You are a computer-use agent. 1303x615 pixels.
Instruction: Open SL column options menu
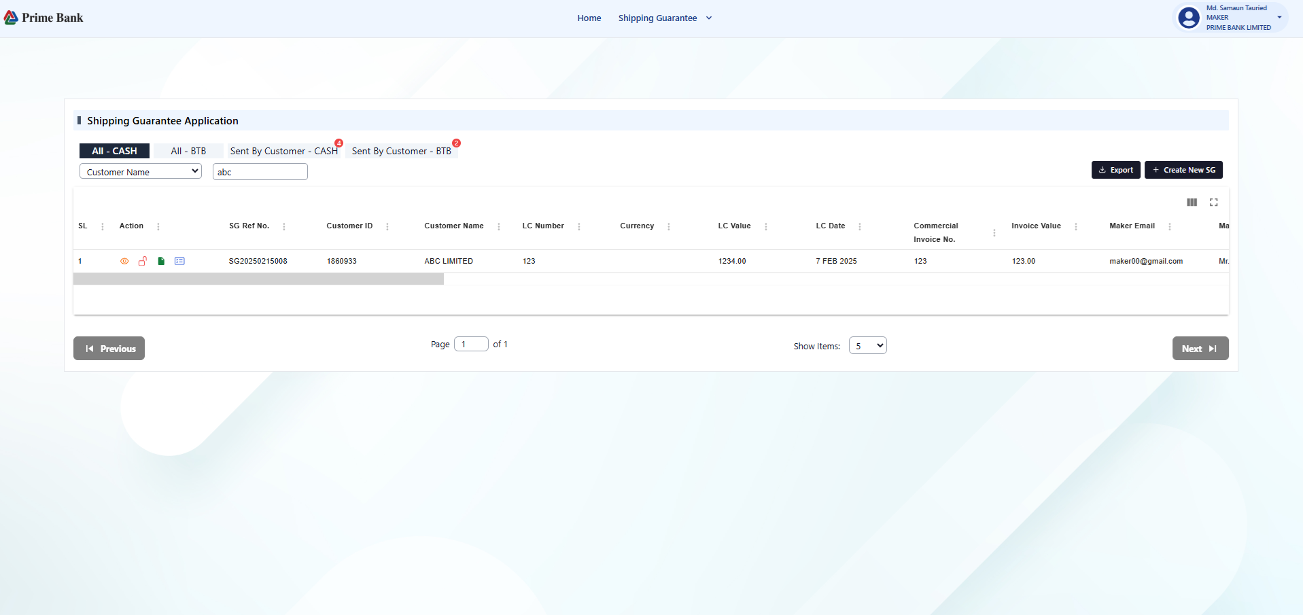(103, 227)
